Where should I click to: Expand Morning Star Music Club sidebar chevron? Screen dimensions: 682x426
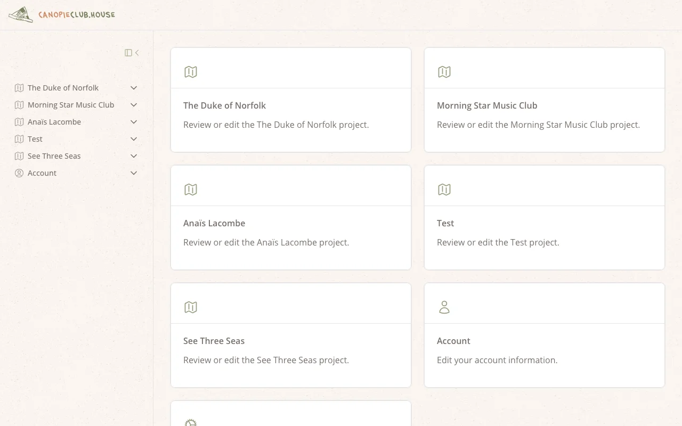(134, 105)
